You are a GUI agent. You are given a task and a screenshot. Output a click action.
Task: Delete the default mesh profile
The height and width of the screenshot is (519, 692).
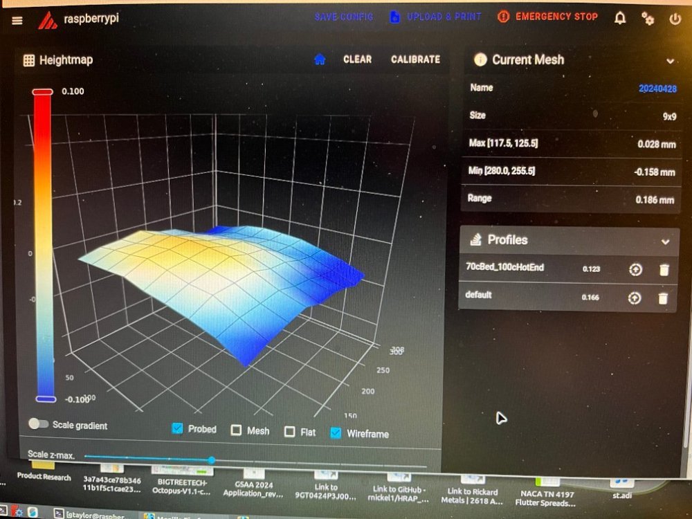click(663, 298)
